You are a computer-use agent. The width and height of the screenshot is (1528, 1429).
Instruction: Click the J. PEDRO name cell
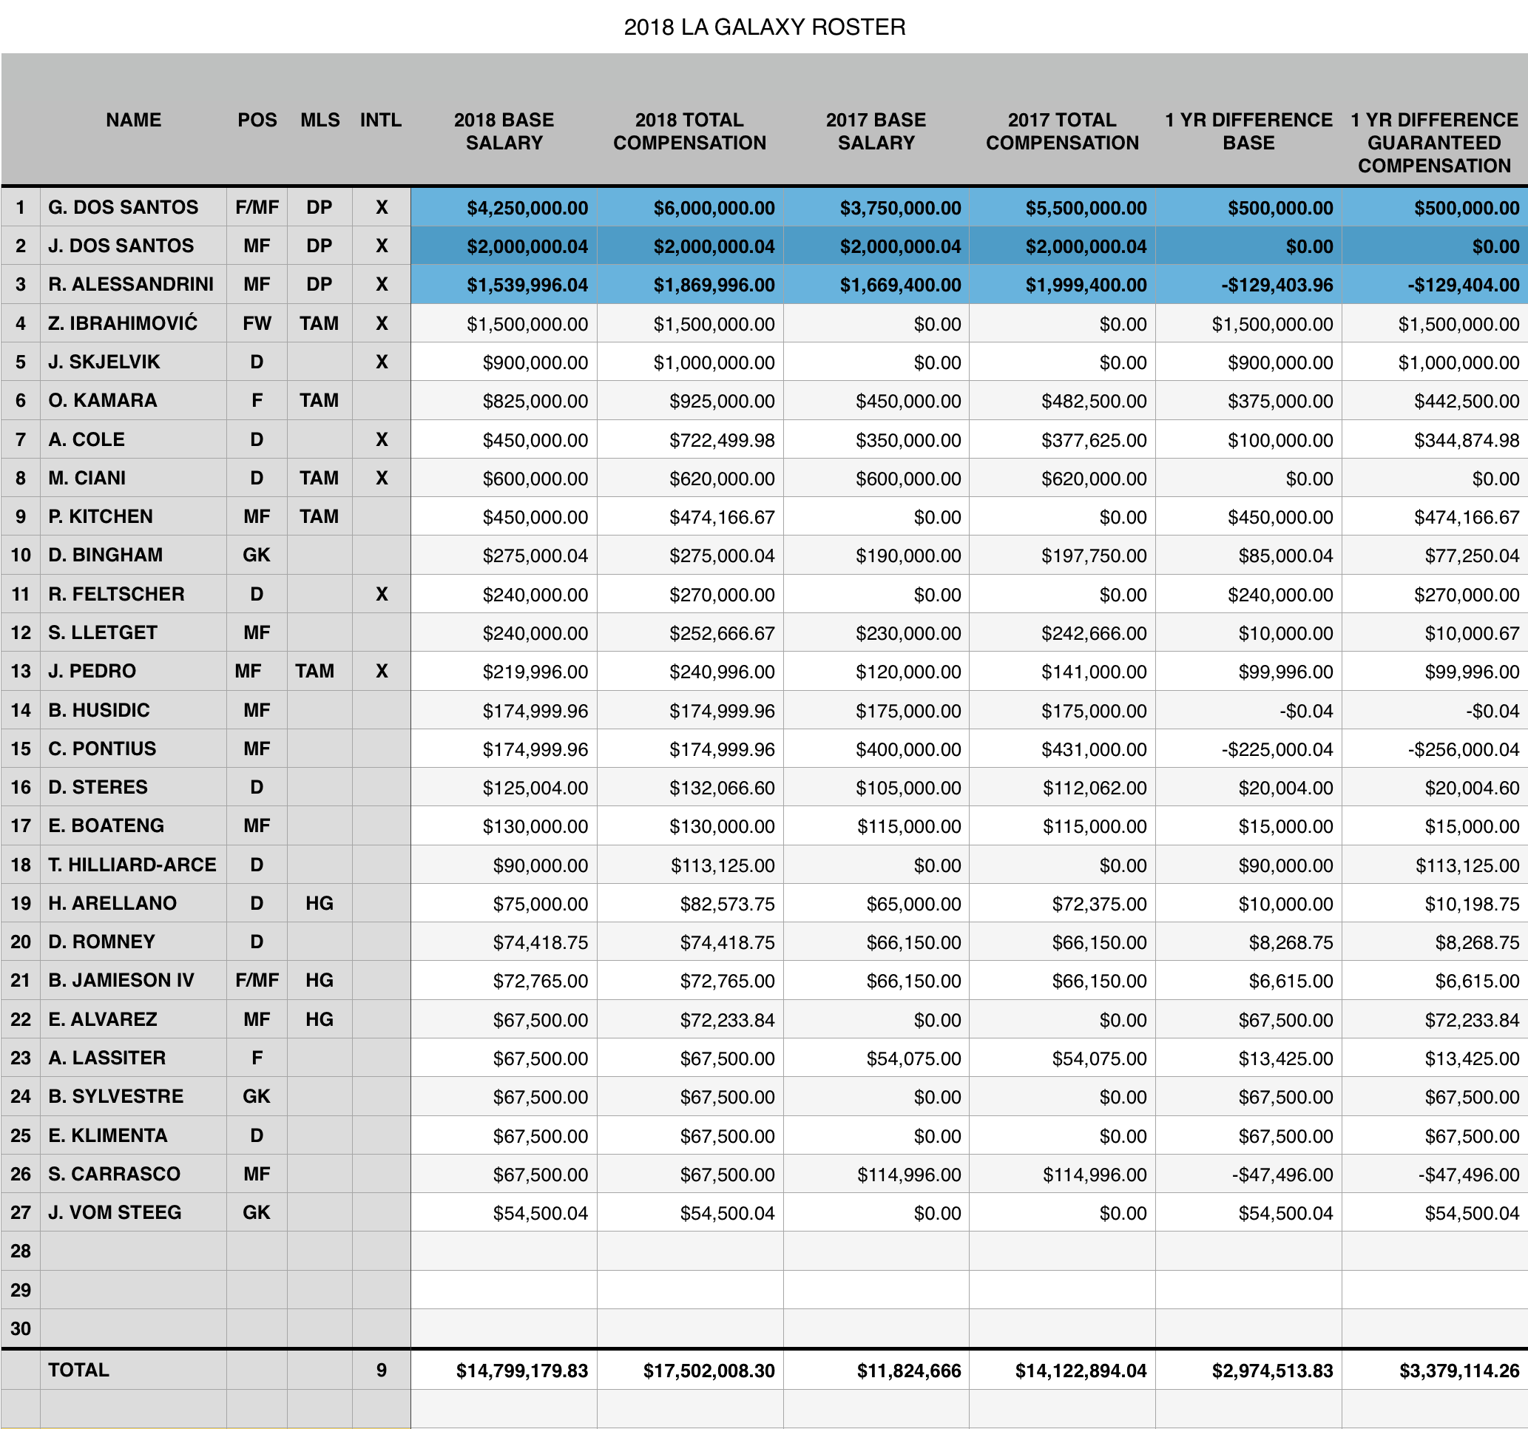[x=134, y=671]
